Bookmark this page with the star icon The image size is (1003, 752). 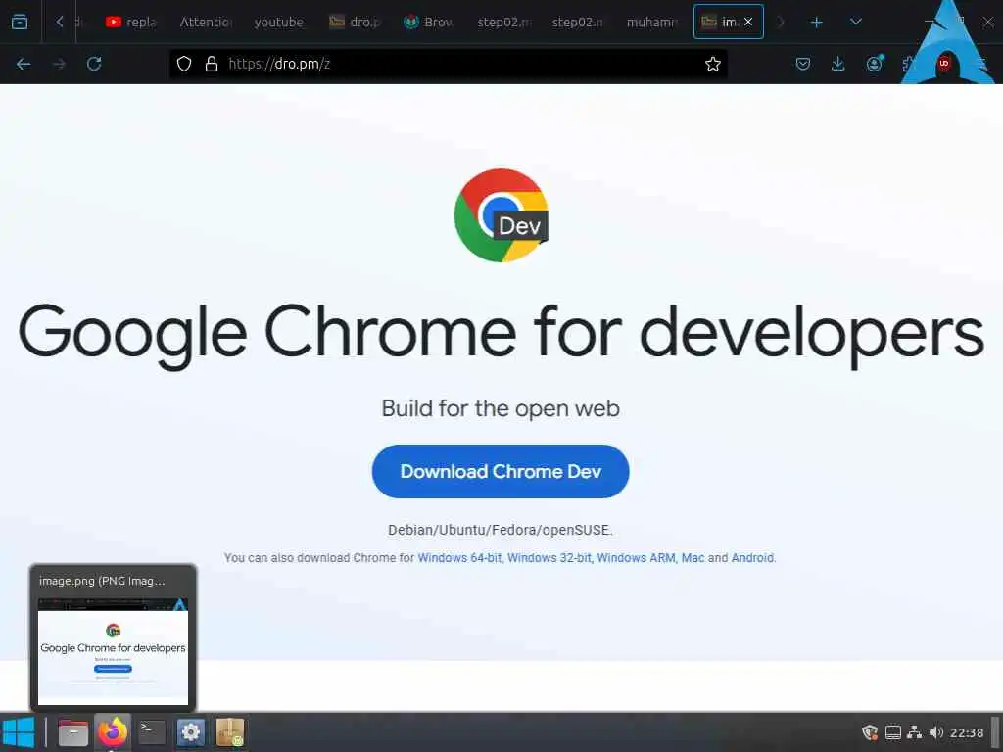click(713, 64)
